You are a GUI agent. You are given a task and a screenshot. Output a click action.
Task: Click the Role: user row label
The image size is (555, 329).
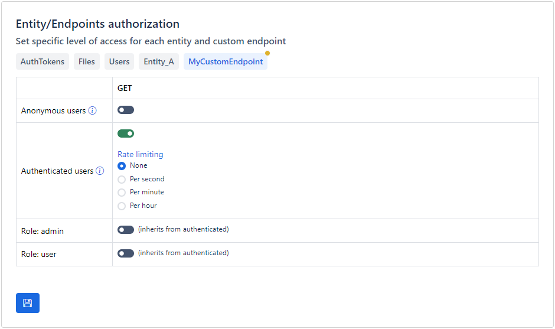pyautogui.click(x=39, y=255)
